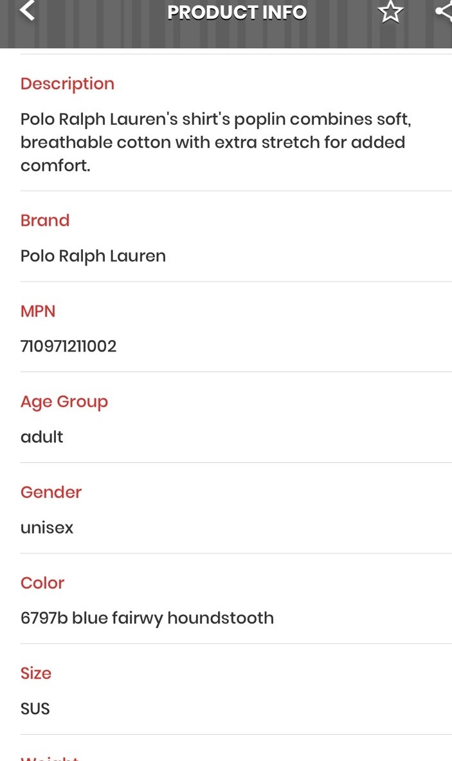Image resolution: width=452 pixels, height=761 pixels.
Task: Select the blue fairwy houndstooth color text
Action: (147, 618)
